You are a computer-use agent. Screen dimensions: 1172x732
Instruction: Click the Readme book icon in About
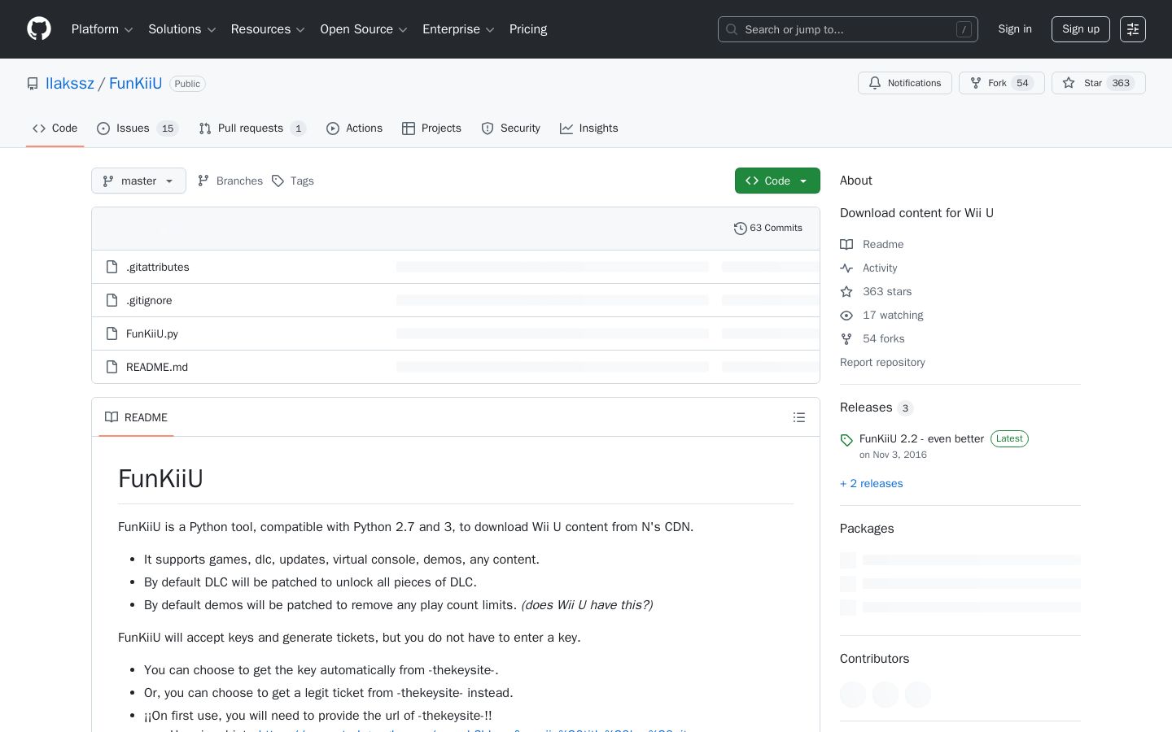[x=846, y=245]
